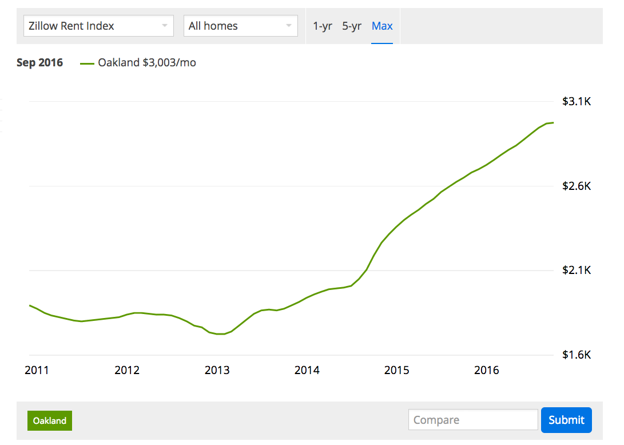The width and height of the screenshot is (624, 445).
Task: Click the 2013 x-axis label
Action: pos(217,371)
